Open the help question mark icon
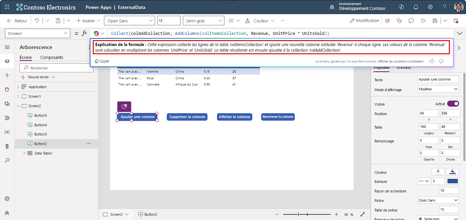 point(445,7)
